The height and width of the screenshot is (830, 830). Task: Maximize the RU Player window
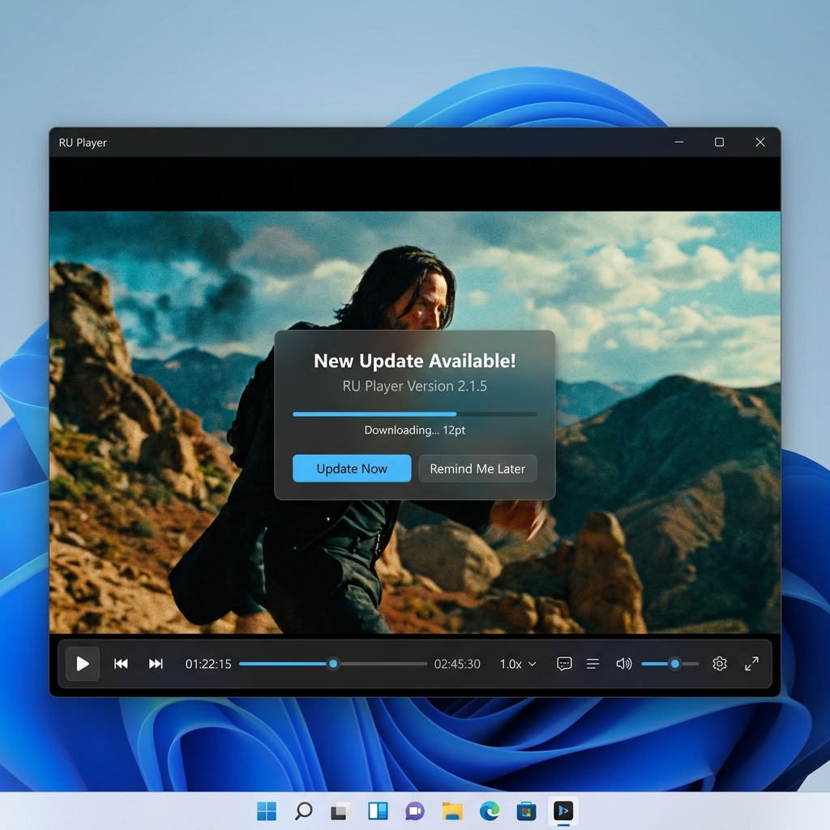tap(720, 142)
